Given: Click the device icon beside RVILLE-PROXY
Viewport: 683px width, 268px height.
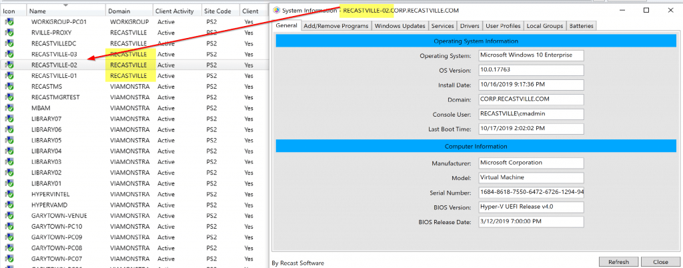Looking at the screenshot, I should (9, 33).
